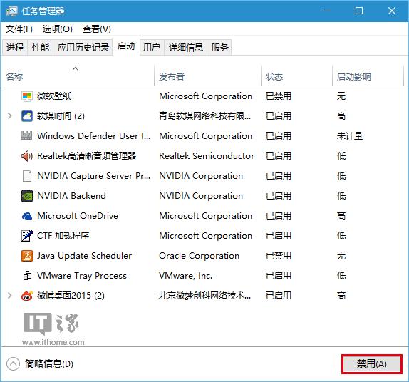Click the 禁用(A) disable button
Screen dimensions: 409x382
click(x=372, y=364)
